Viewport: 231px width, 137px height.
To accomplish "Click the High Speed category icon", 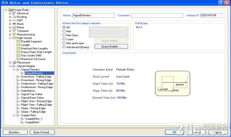I will click(x=14, y=38).
